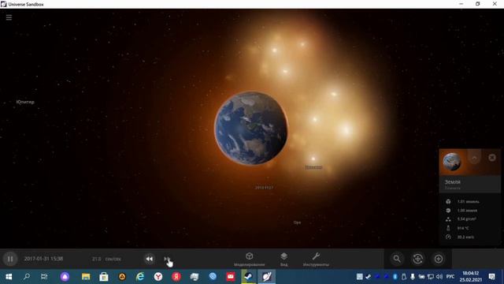Screen dimensions: 504x284
Task: Slow down simulation with rewind button
Action: (x=149, y=259)
